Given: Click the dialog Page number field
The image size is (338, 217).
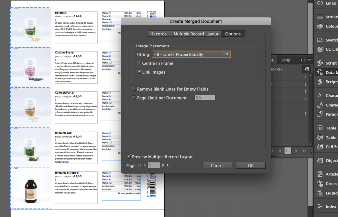Looking at the screenshot, I should tap(154, 165).
